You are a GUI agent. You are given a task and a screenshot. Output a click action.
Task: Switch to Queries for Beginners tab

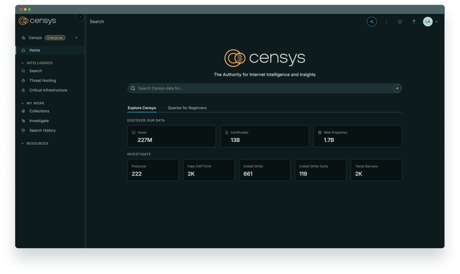tap(187, 108)
